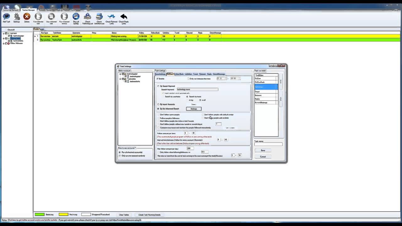
Task: Click the Run selected task icon
Action: [38, 17]
